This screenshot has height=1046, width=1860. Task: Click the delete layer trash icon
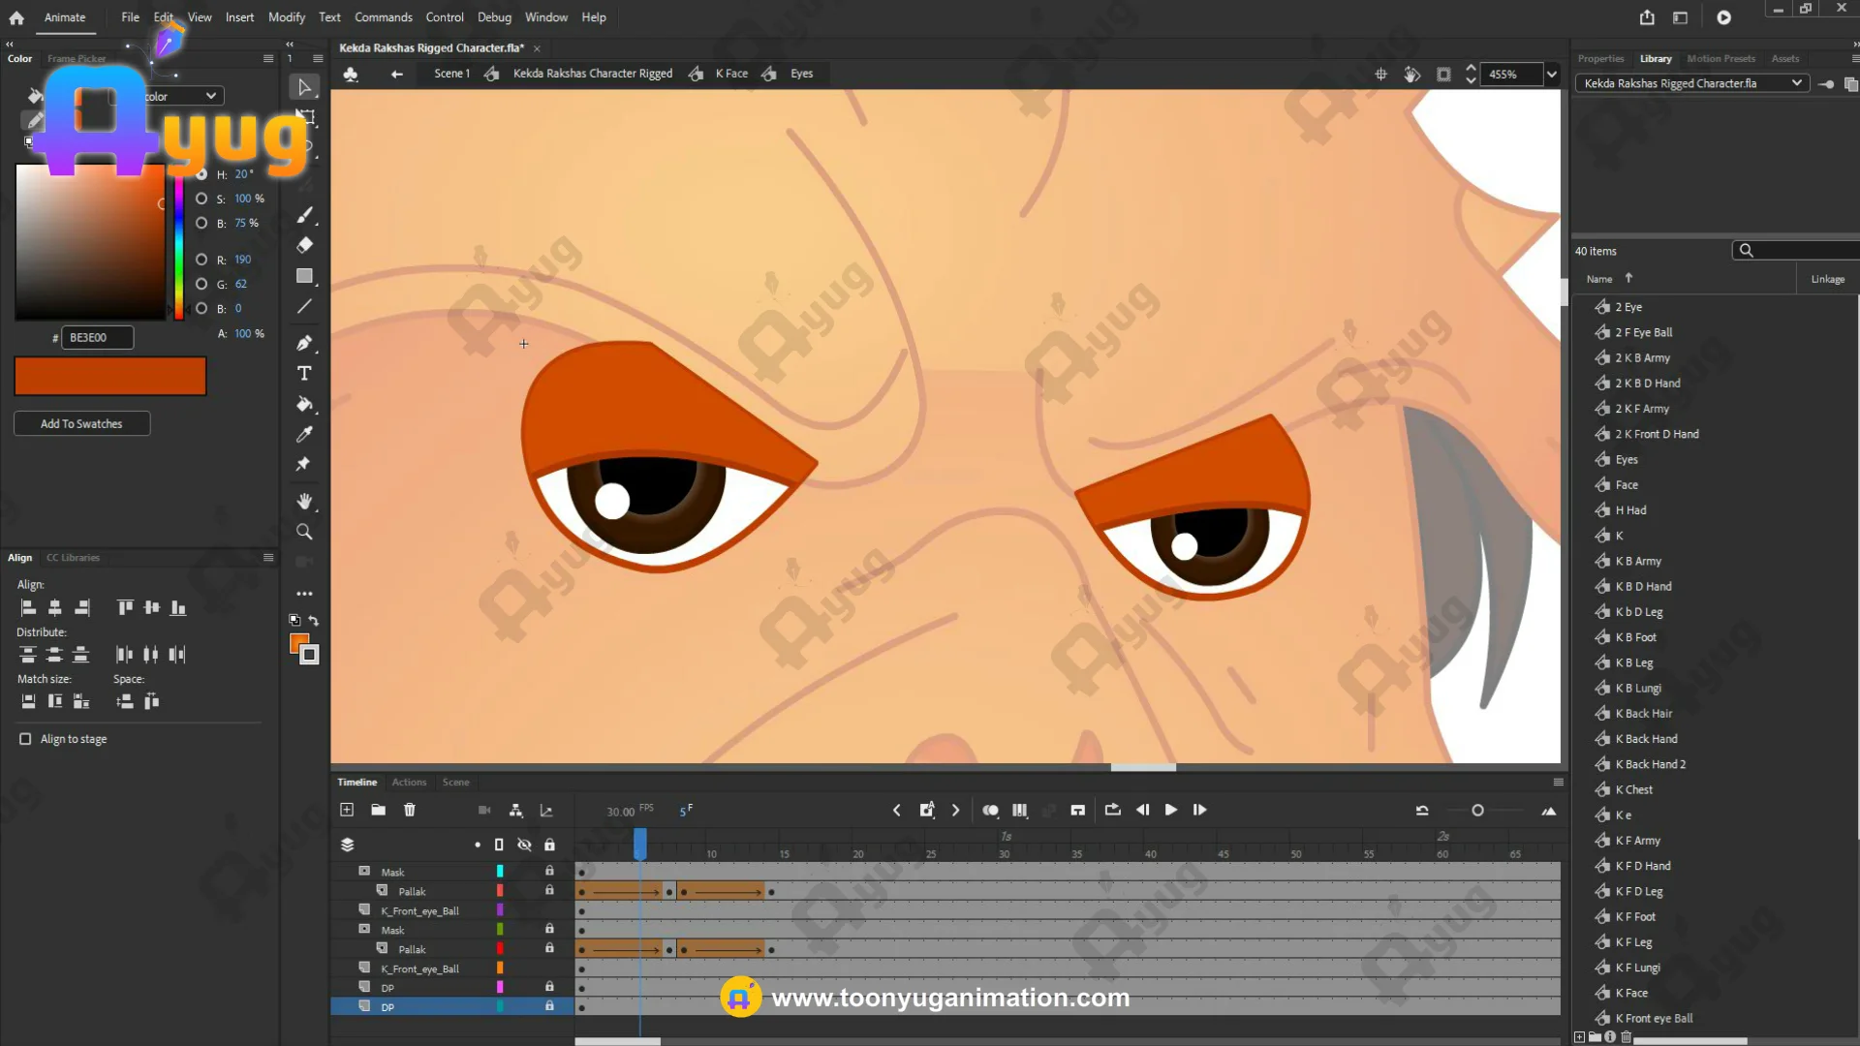point(410,810)
